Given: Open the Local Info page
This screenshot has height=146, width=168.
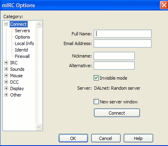Looking at the screenshot, I should coord(25,43).
